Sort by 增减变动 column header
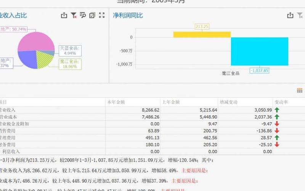This screenshot has width=305, height=191. click(229, 102)
